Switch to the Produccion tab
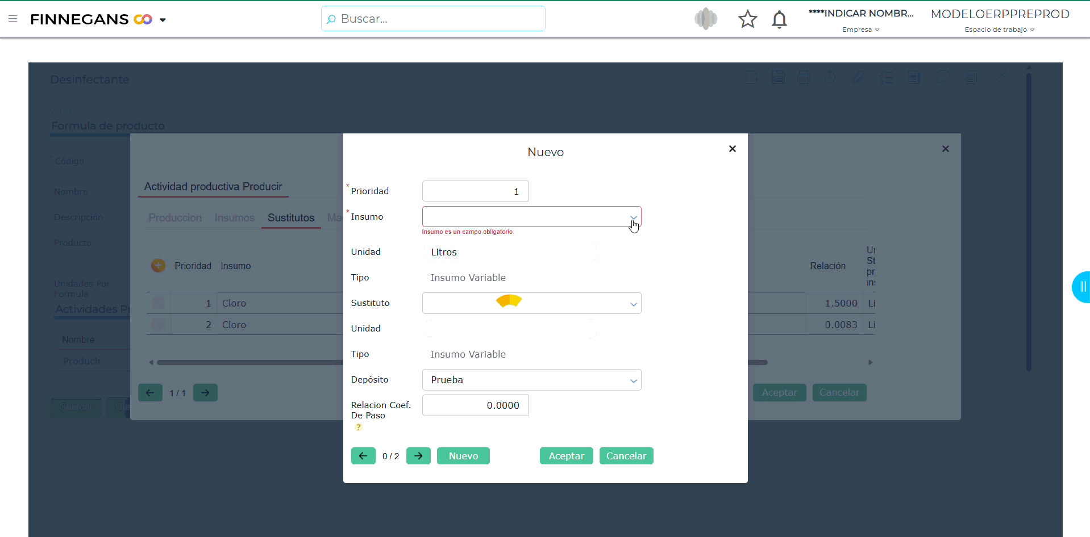This screenshot has width=1090, height=537. coord(175,218)
